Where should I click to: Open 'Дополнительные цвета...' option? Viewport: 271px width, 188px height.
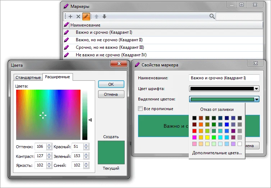[217, 153]
